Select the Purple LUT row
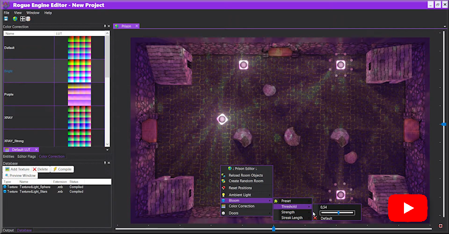 tap(54, 95)
